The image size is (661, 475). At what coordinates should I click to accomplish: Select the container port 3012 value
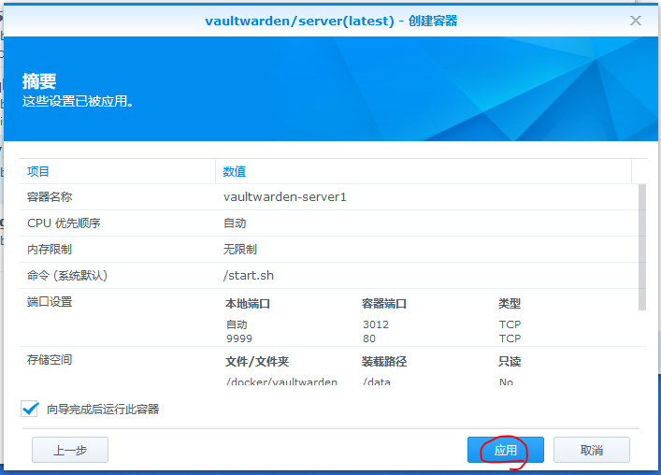tap(376, 324)
